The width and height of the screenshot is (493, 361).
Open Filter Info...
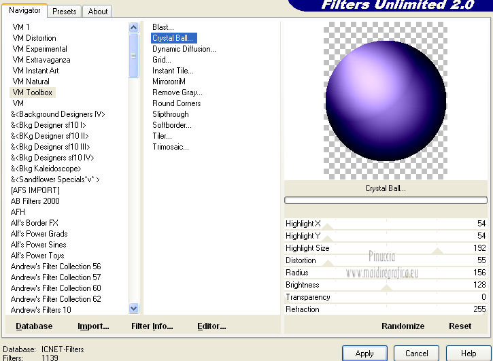[x=152, y=326]
